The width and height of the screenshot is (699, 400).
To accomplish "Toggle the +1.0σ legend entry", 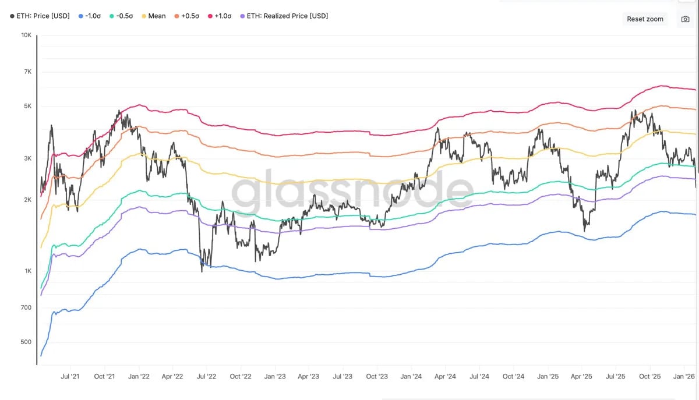I will tap(220, 16).
